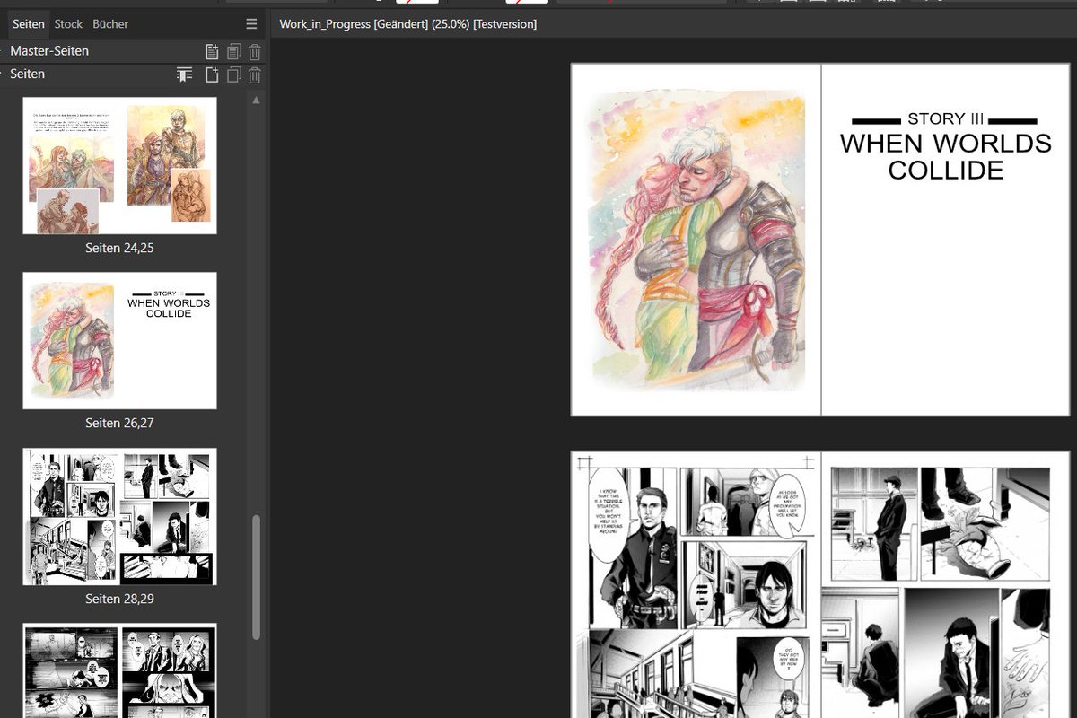Screen dimensions: 1077x718
Task: Collapse the Seiten section header
Action: point(27,74)
